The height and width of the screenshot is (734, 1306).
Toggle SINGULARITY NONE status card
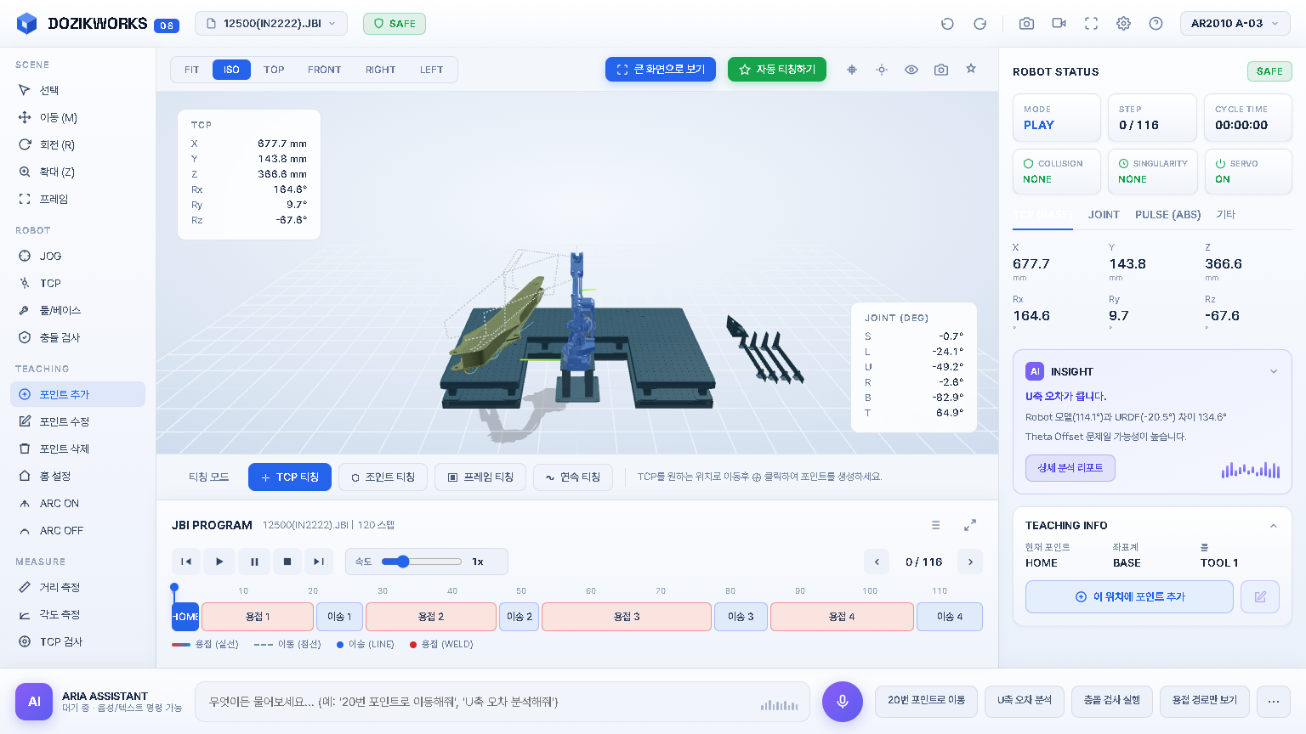pyautogui.click(x=1152, y=172)
